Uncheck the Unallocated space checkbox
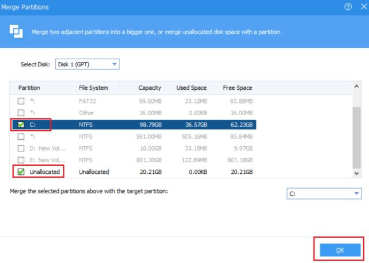369x263 pixels. coord(21,171)
